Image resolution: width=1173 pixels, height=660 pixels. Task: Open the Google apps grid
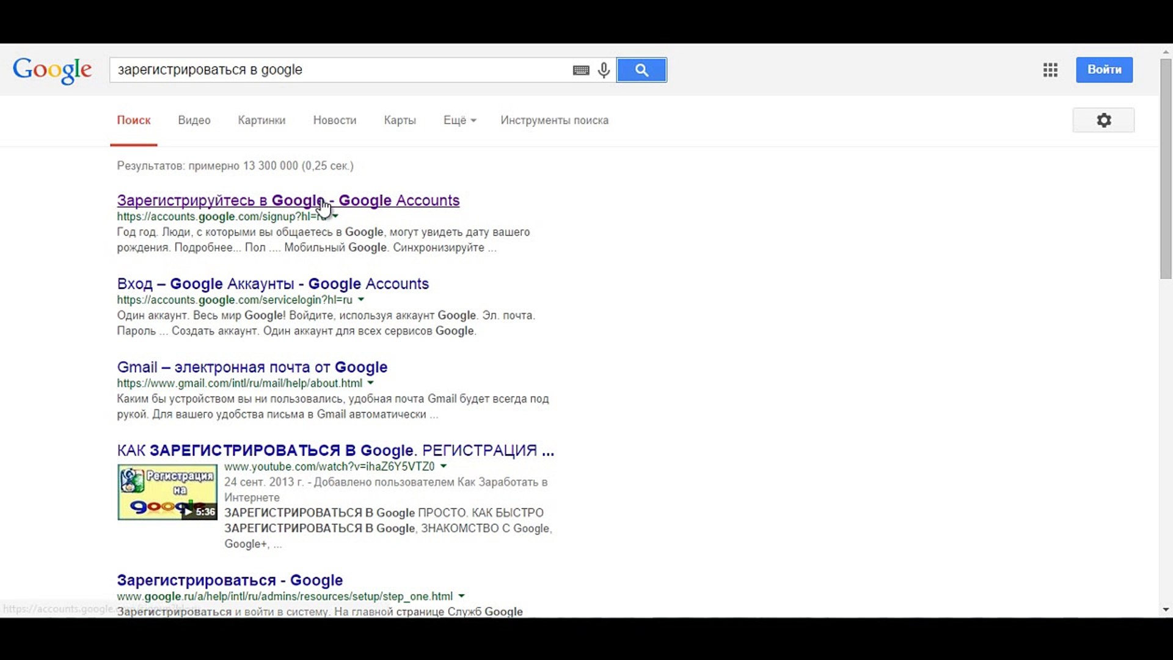1050,70
